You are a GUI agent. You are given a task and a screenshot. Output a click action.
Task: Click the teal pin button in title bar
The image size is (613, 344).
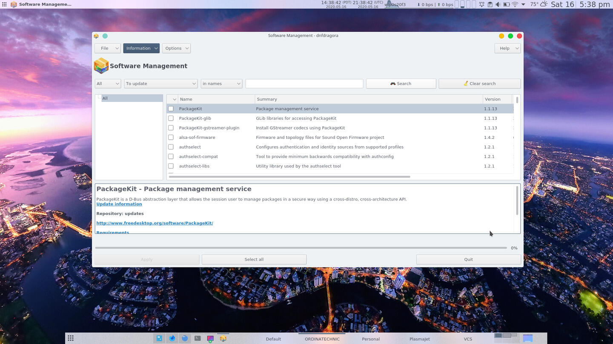[105, 36]
